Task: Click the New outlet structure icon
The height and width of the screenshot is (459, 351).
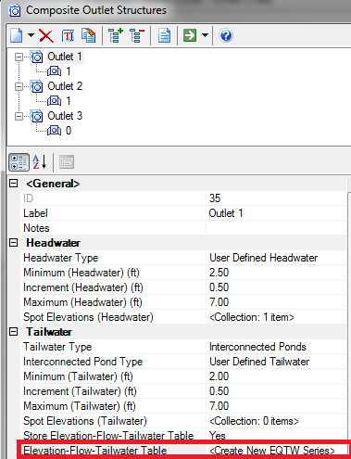Action: coord(17,35)
